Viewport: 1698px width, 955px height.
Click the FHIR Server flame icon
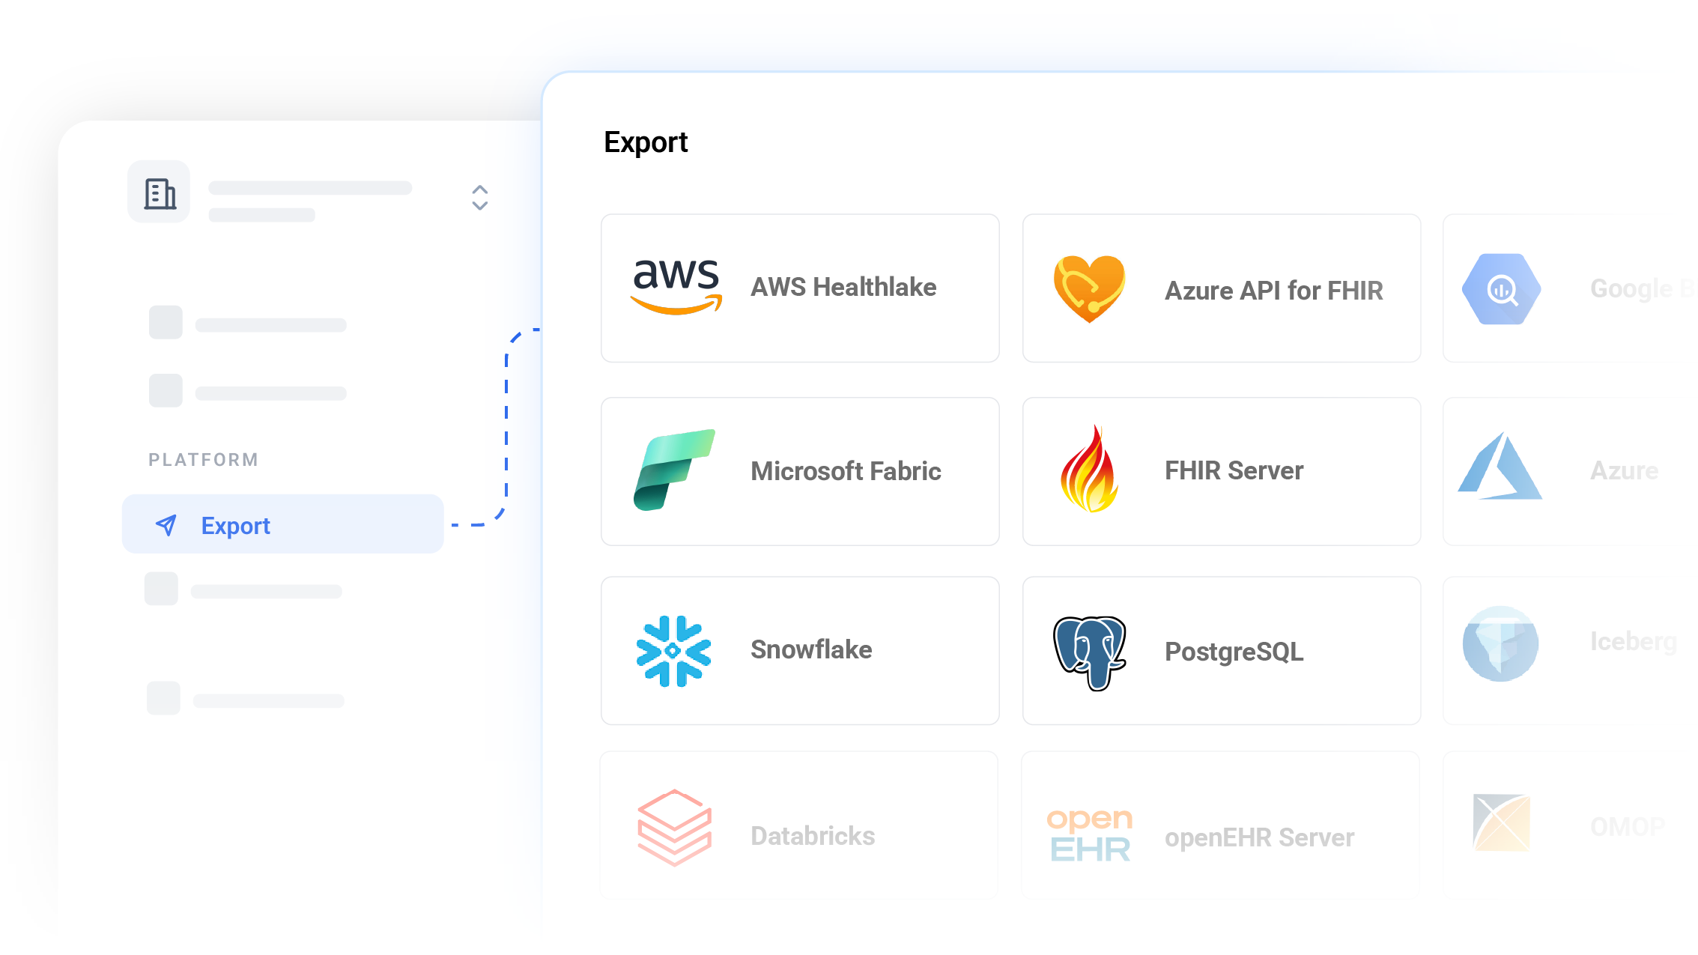pyautogui.click(x=1089, y=470)
